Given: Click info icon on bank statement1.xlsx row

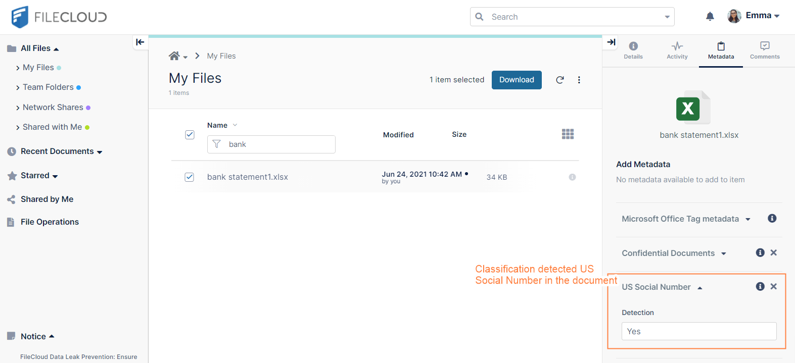Looking at the screenshot, I should coord(572,177).
